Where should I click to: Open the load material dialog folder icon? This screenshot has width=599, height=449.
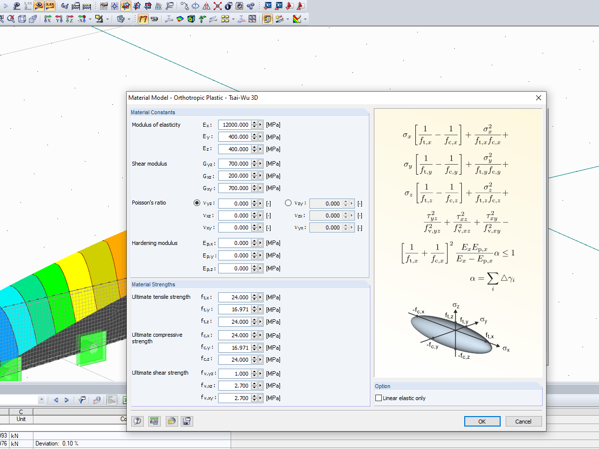click(172, 421)
